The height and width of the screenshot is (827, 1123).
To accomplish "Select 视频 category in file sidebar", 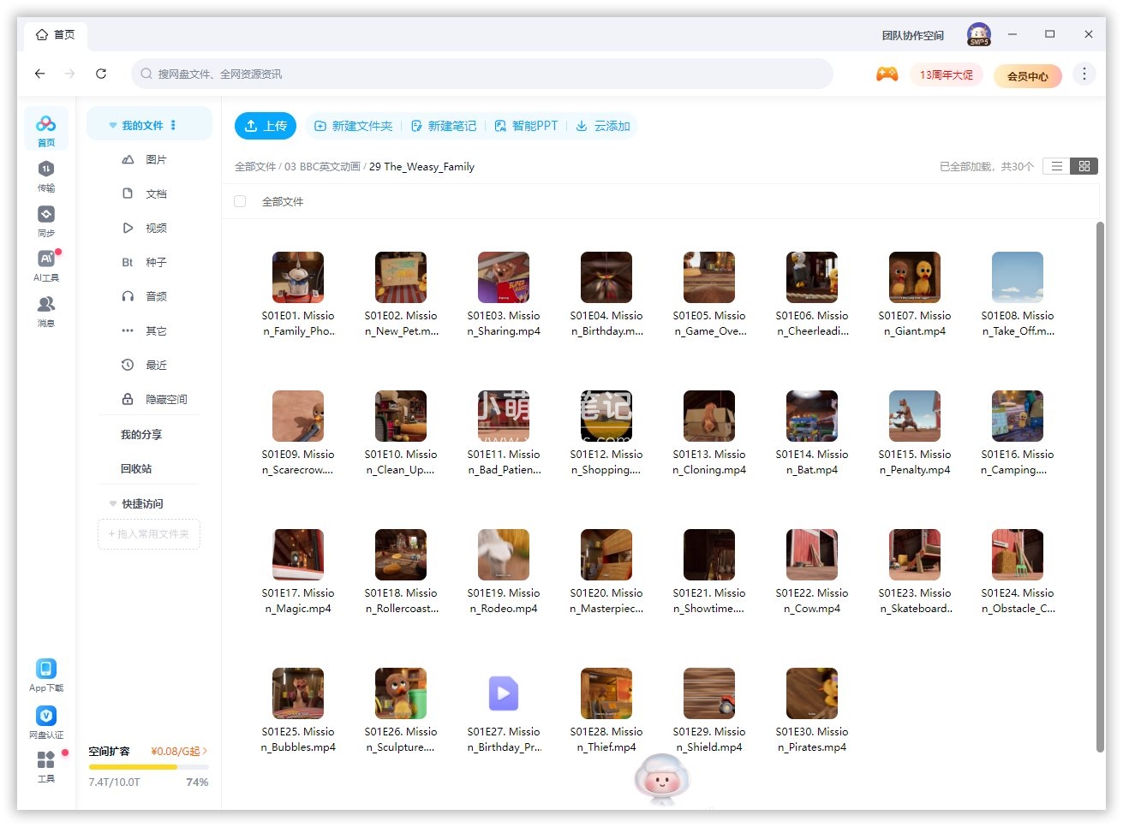I will [x=155, y=228].
